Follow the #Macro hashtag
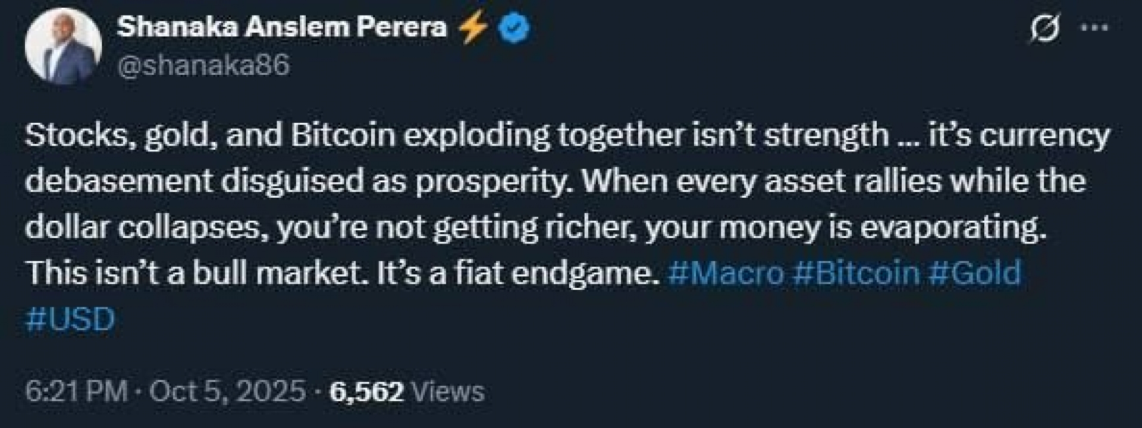The height and width of the screenshot is (428, 1142). pyautogui.click(x=726, y=273)
